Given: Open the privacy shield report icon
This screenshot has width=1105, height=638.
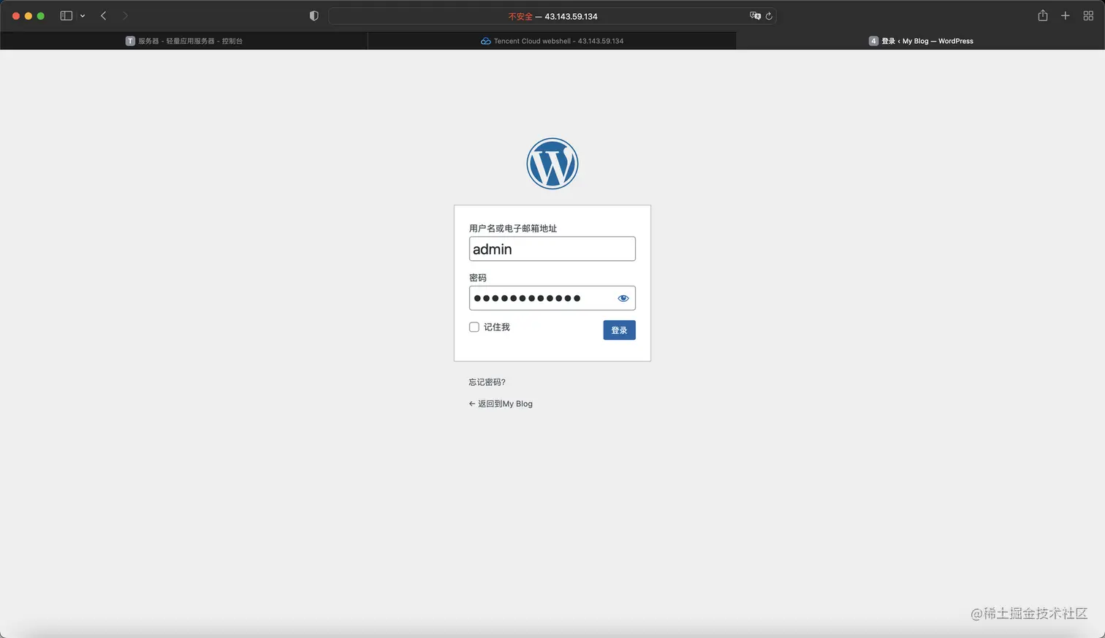Looking at the screenshot, I should click(314, 16).
